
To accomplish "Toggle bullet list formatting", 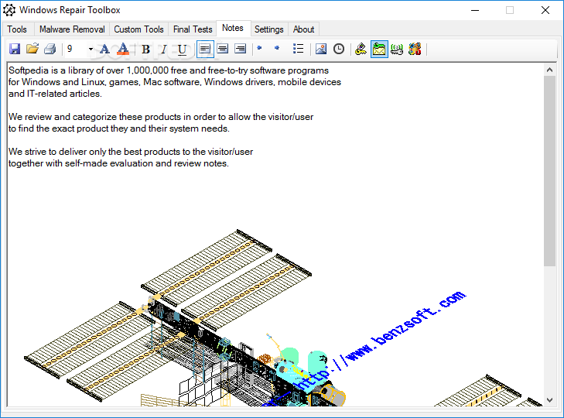I will click(298, 49).
